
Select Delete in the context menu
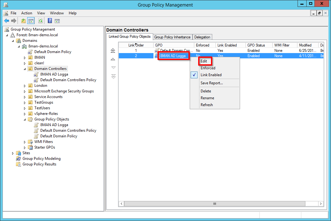tap(206, 91)
